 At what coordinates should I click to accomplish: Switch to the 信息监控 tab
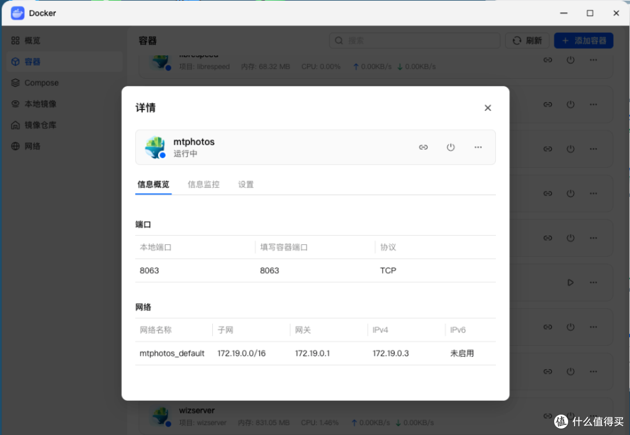(204, 184)
